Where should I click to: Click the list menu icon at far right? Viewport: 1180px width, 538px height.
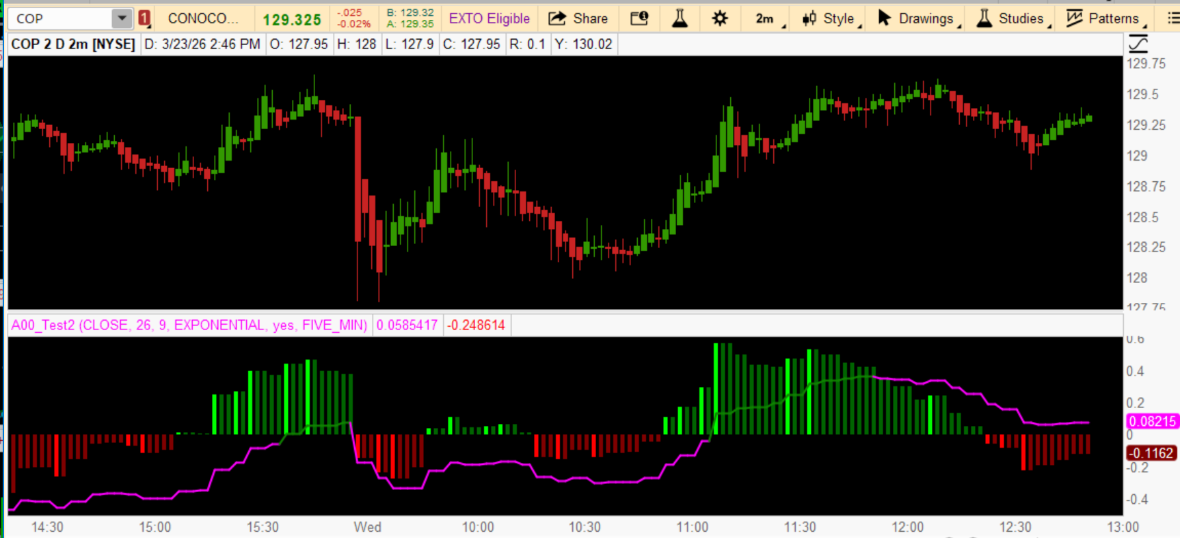pos(1172,18)
